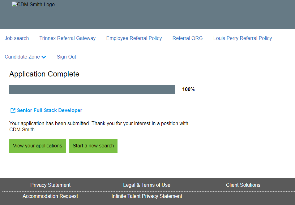Click Sign Out
Viewport: 295px width, 205px height.
(66, 57)
